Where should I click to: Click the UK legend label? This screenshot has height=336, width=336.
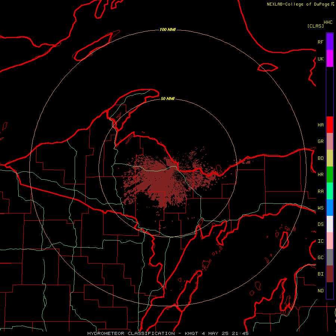(320, 59)
